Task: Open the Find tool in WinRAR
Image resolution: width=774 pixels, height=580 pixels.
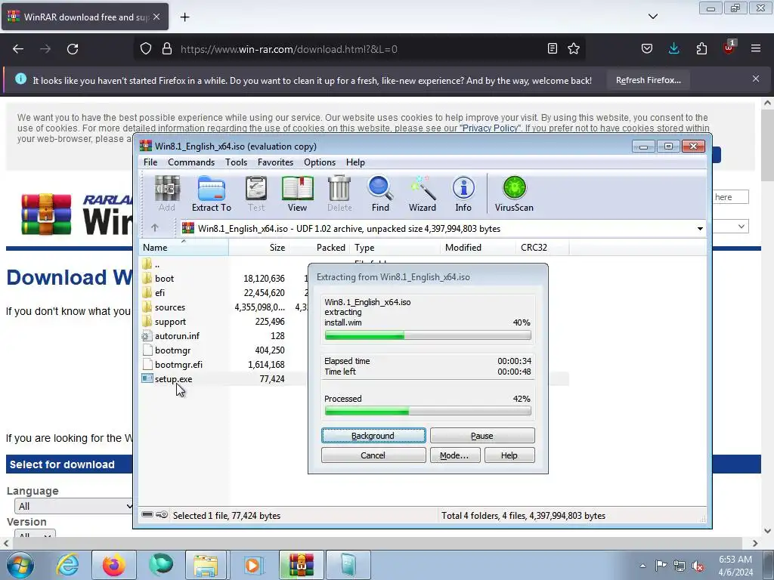Action: click(380, 193)
